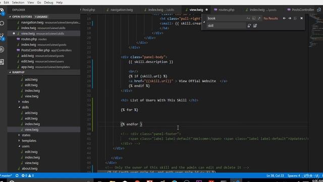Click Ln 38, Col 23 in status bar
The width and height of the screenshot is (323, 182).
[x=275, y=175]
